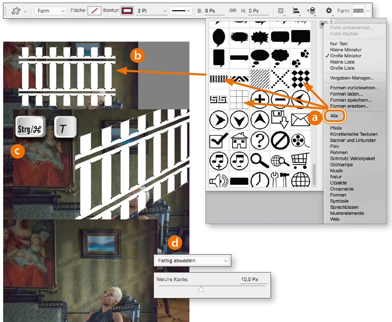Choose Große Liste view option
The image size is (392, 322).
[x=342, y=68]
